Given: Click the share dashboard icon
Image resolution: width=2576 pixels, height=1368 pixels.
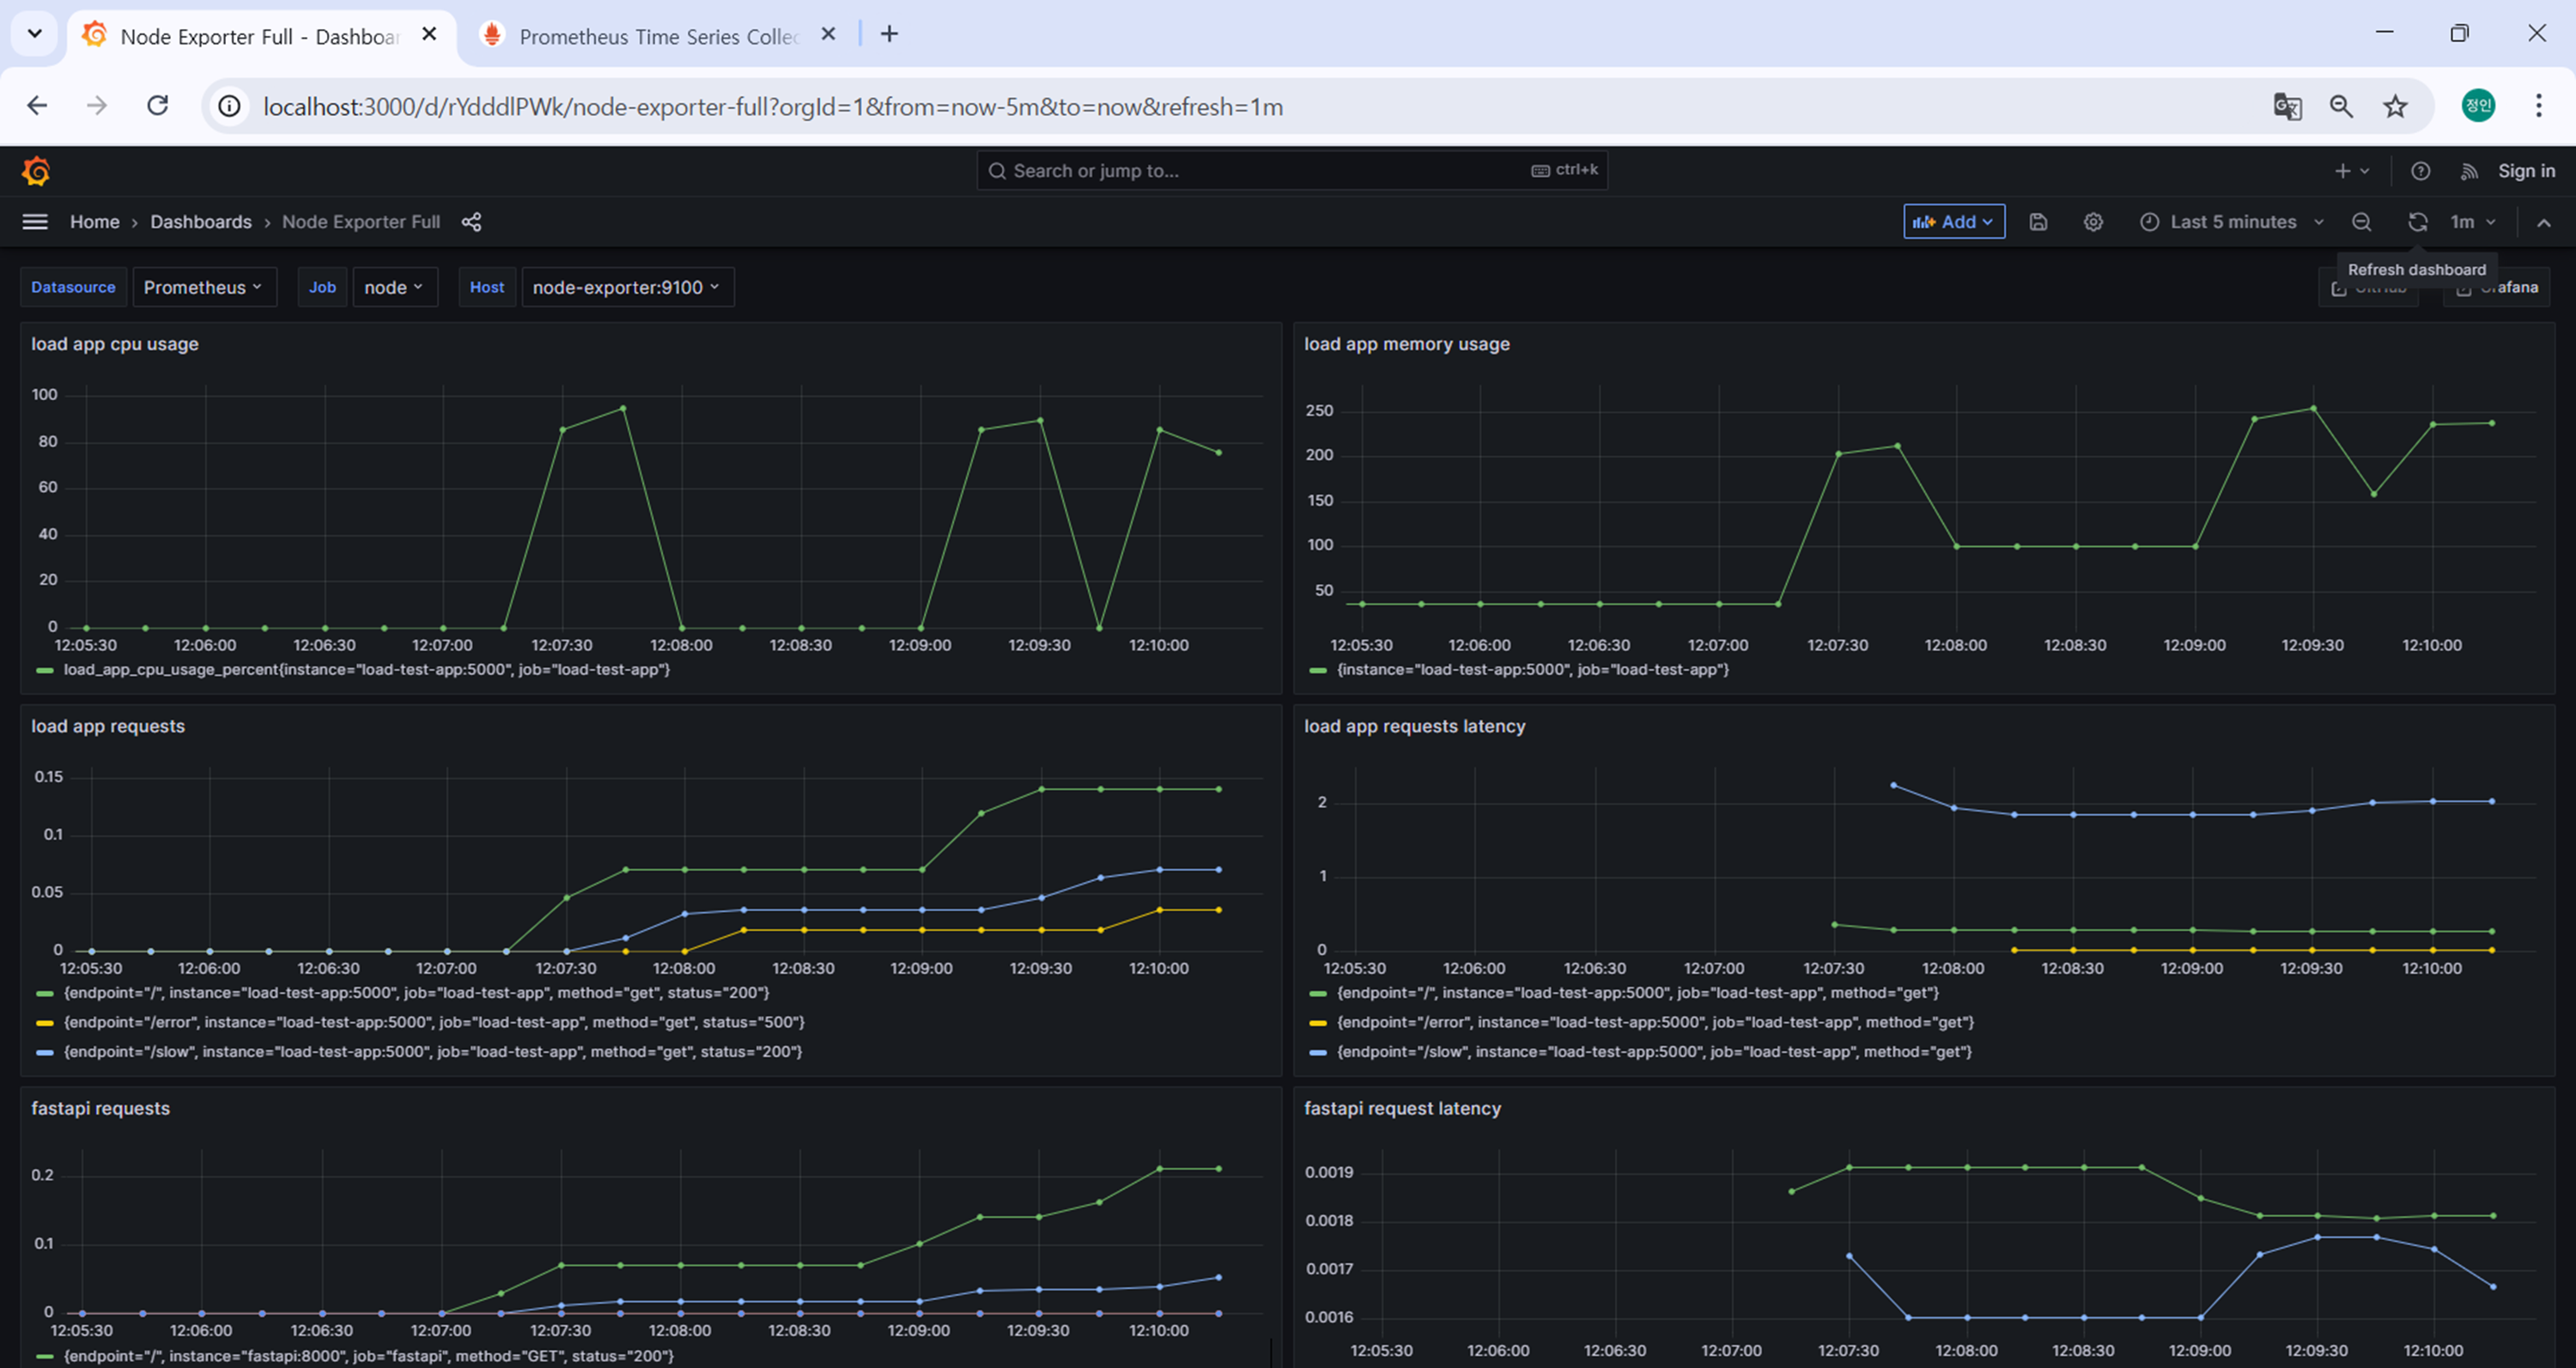Looking at the screenshot, I should (472, 222).
